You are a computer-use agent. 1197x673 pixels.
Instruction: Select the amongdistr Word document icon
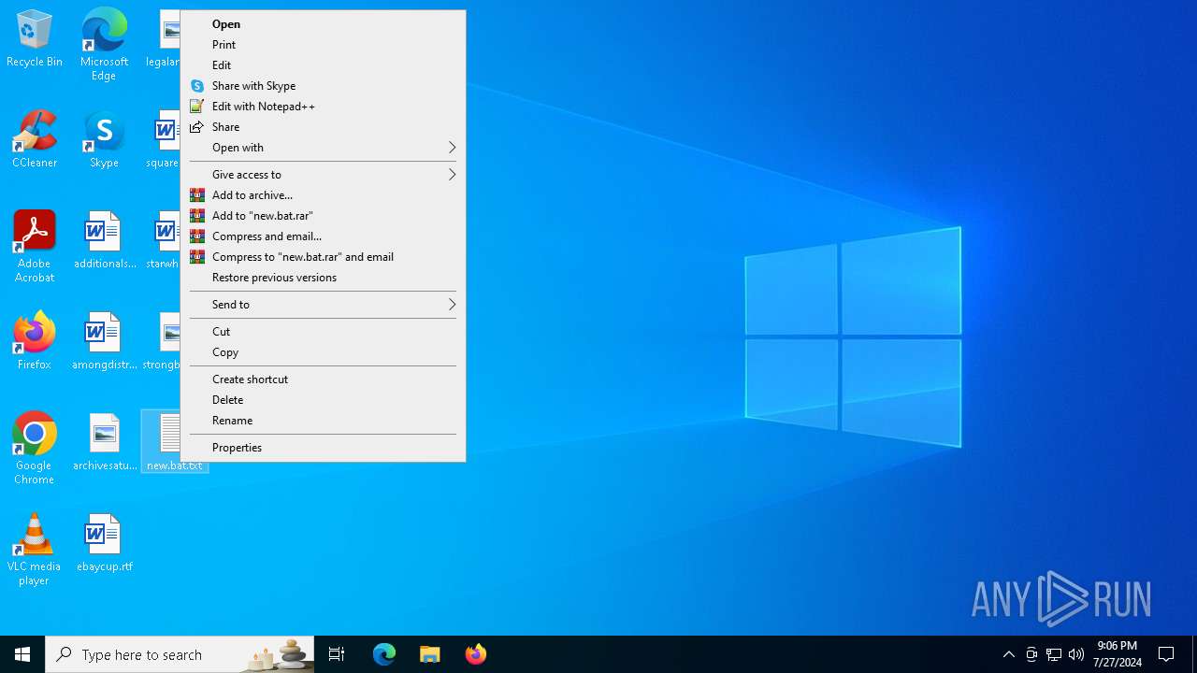[x=104, y=341]
